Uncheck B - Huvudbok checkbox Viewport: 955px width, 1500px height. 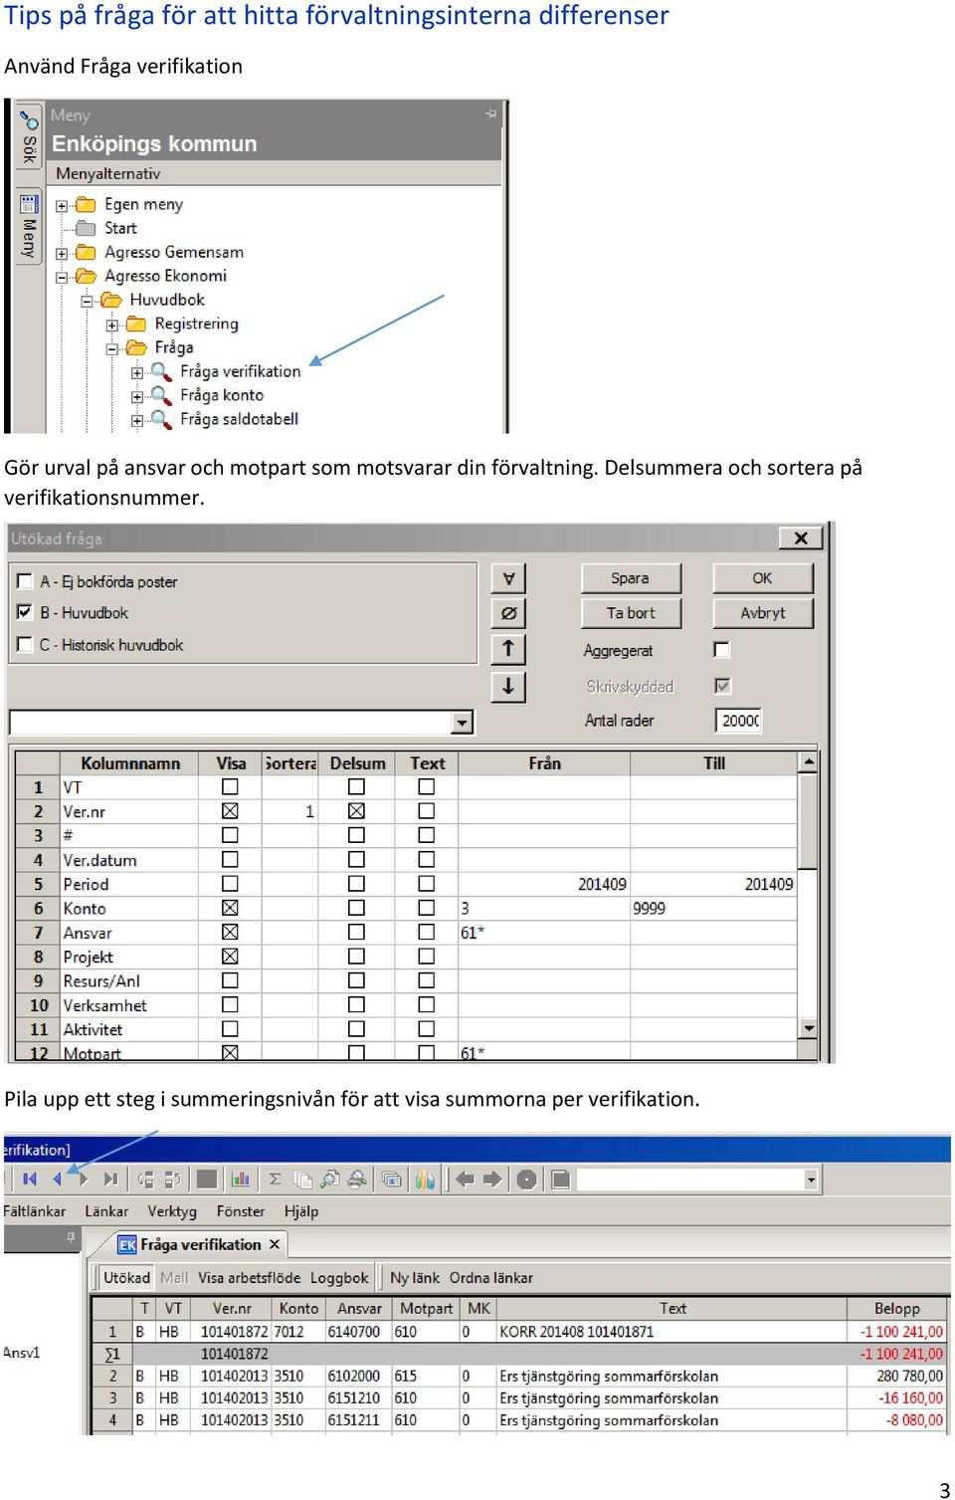point(25,612)
